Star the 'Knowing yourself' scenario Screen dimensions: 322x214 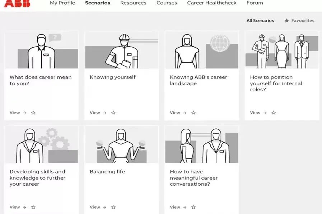(113, 113)
